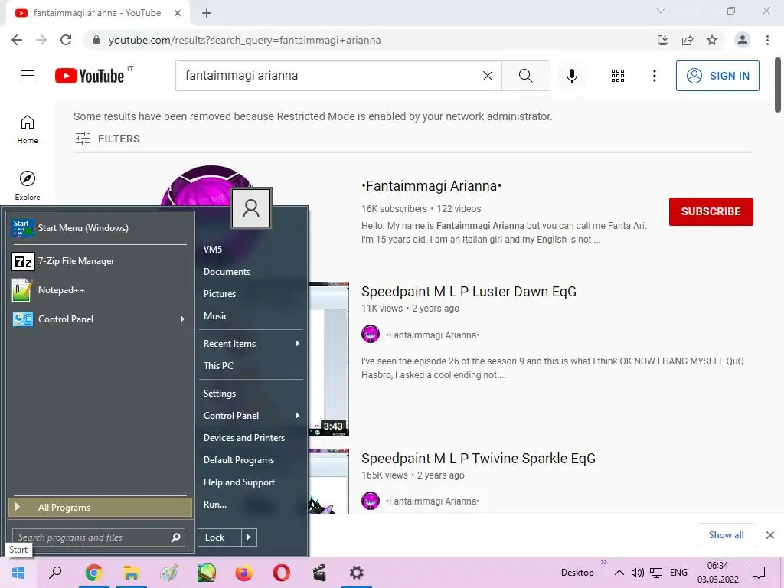The width and height of the screenshot is (784, 588).
Task: Open Explore in sidebar
Action: click(28, 185)
